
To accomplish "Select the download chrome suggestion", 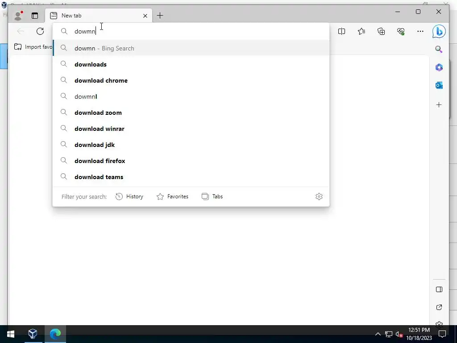I will (191, 80).
